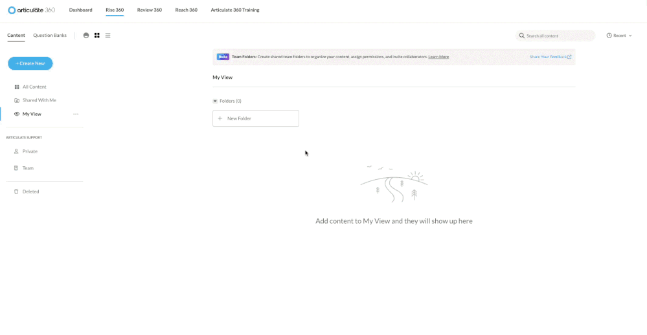Collapse the Folders (0) section
Image resolution: width=647 pixels, height=335 pixels.
coord(215,101)
